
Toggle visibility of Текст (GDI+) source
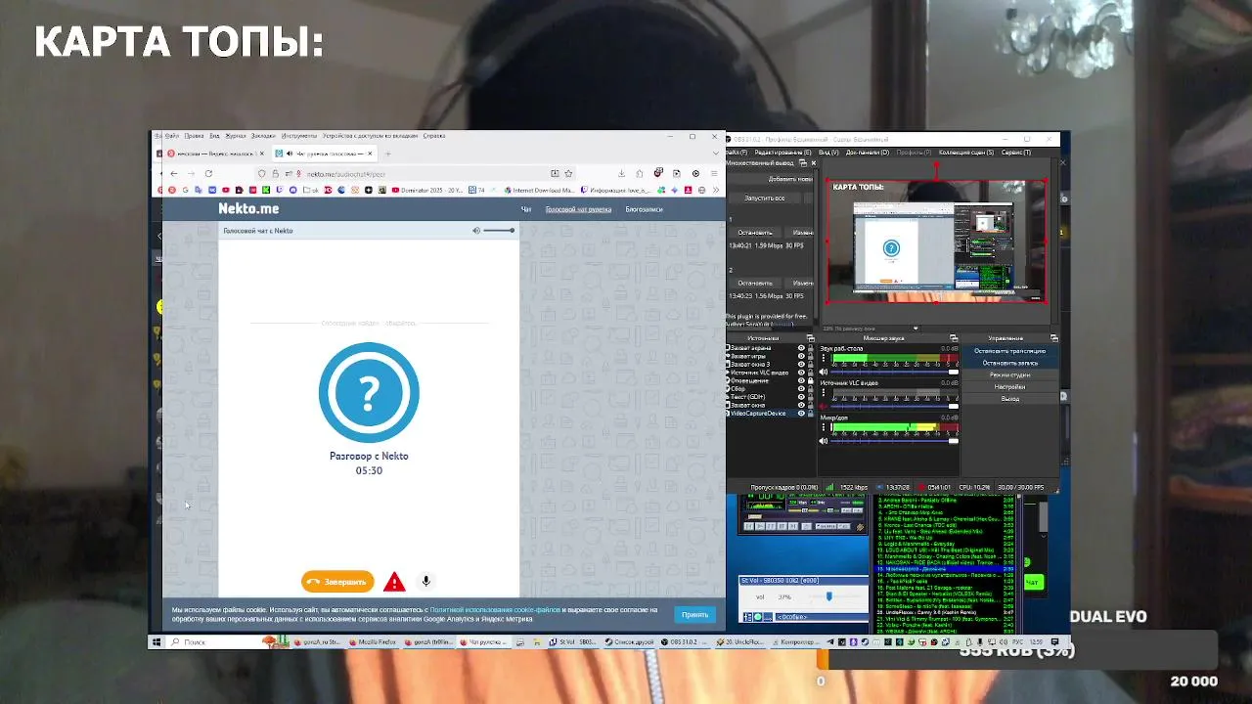tap(801, 397)
